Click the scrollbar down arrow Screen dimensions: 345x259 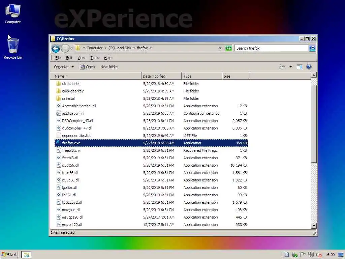point(314,226)
